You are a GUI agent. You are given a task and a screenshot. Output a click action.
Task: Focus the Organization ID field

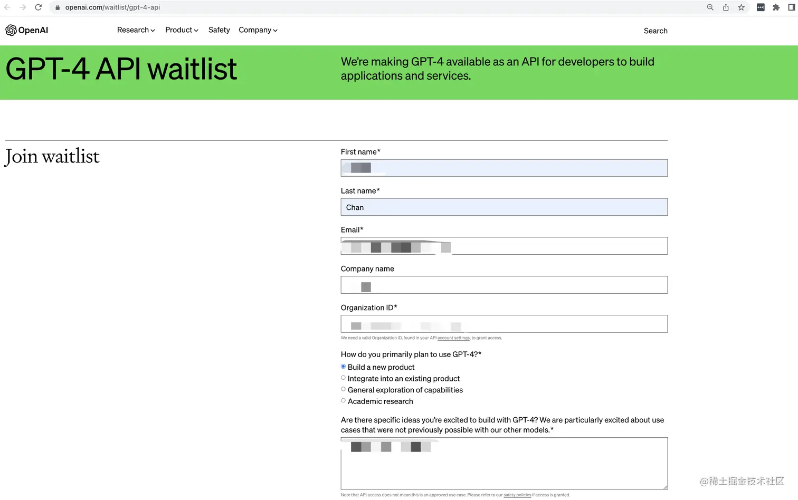(504, 324)
